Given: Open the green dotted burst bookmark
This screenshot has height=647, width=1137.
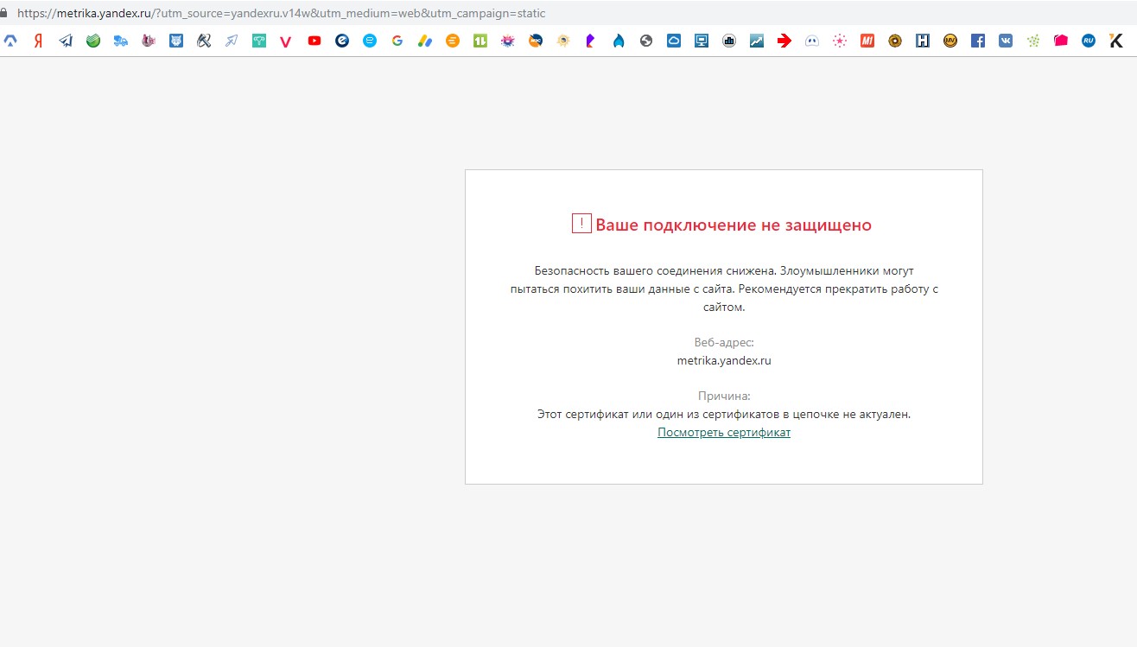Looking at the screenshot, I should pos(1033,41).
